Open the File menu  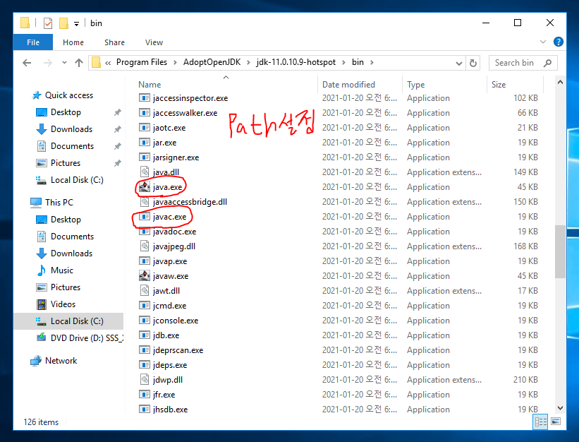coord(33,42)
